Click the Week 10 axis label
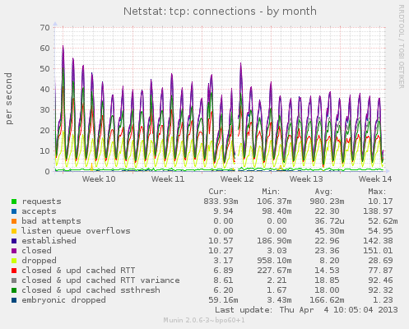 pyautogui.click(x=99, y=179)
